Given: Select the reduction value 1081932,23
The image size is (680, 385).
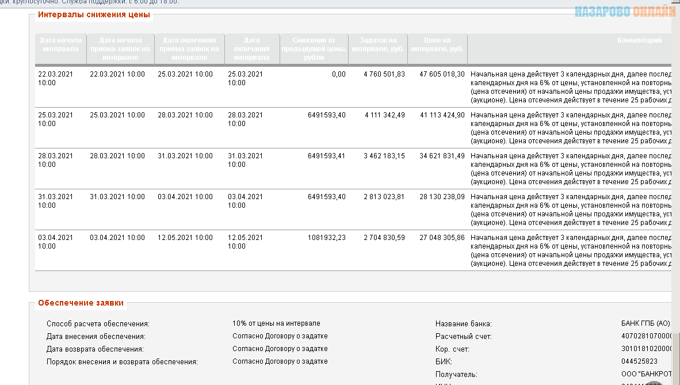Looking at the screenshot, I should tap(326, 238).
